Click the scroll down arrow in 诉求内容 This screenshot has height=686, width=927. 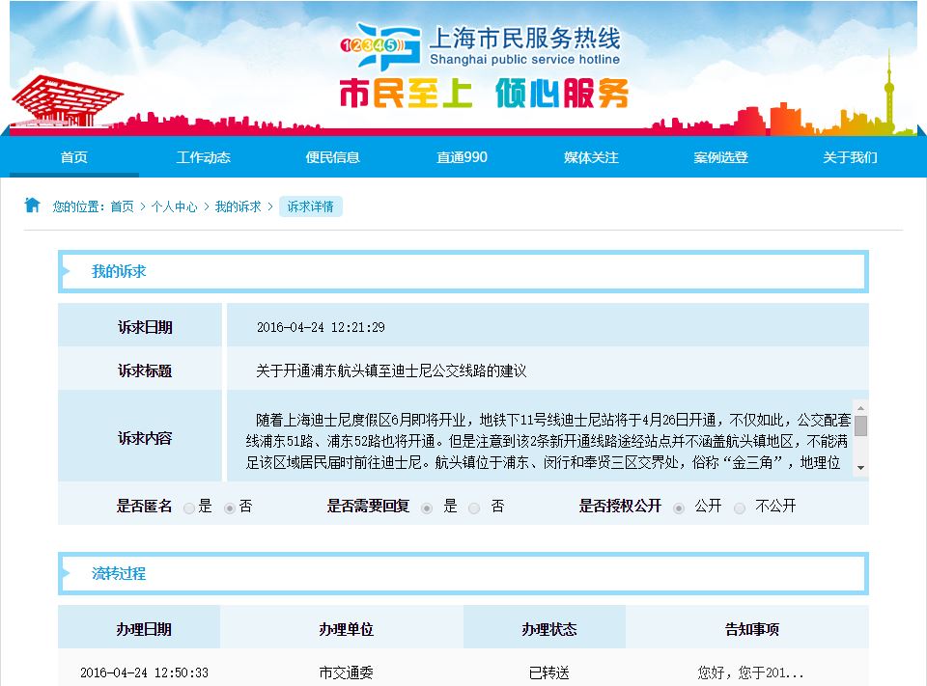[x=860, y=467]
